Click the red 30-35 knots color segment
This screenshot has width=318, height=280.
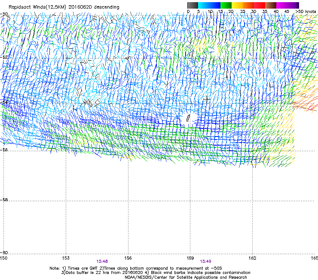260,5
